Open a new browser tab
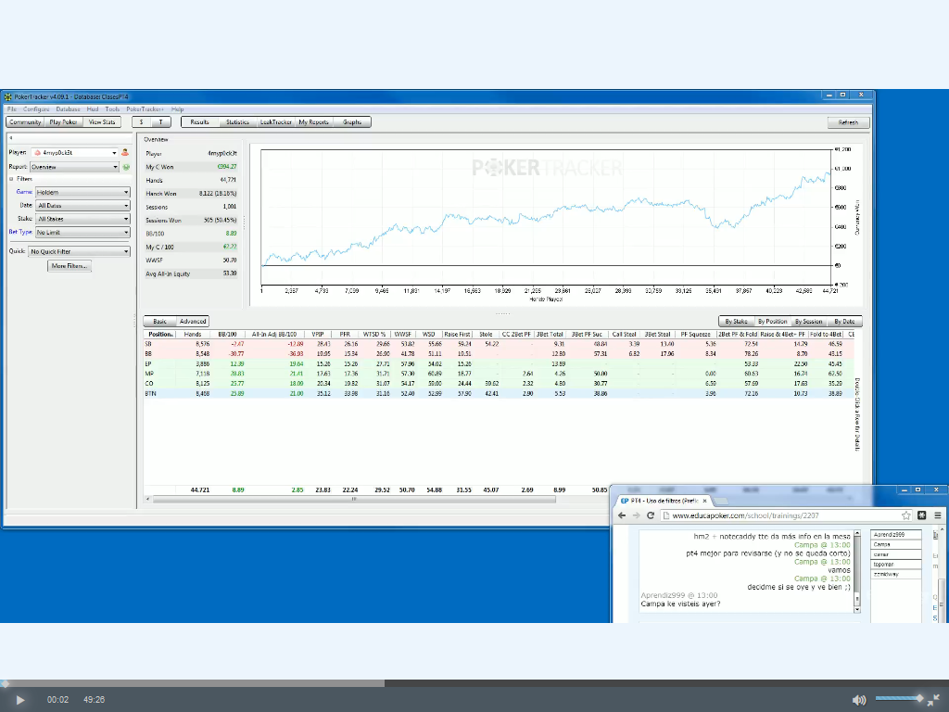This screenshot has height=712, width=949. [720, 502]
